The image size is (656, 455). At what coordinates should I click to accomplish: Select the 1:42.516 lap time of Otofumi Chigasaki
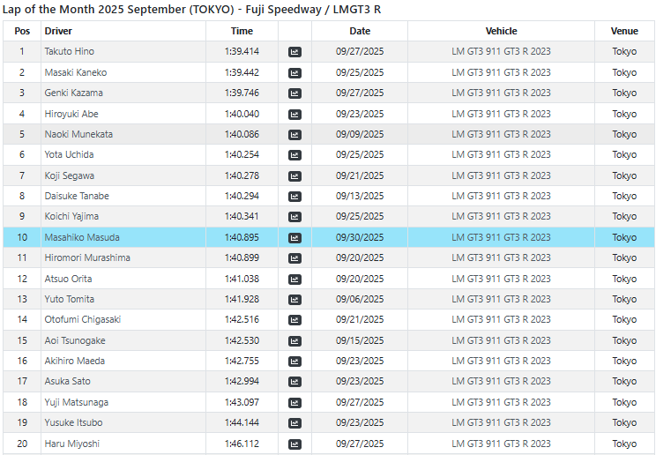(x=242, y=320)
